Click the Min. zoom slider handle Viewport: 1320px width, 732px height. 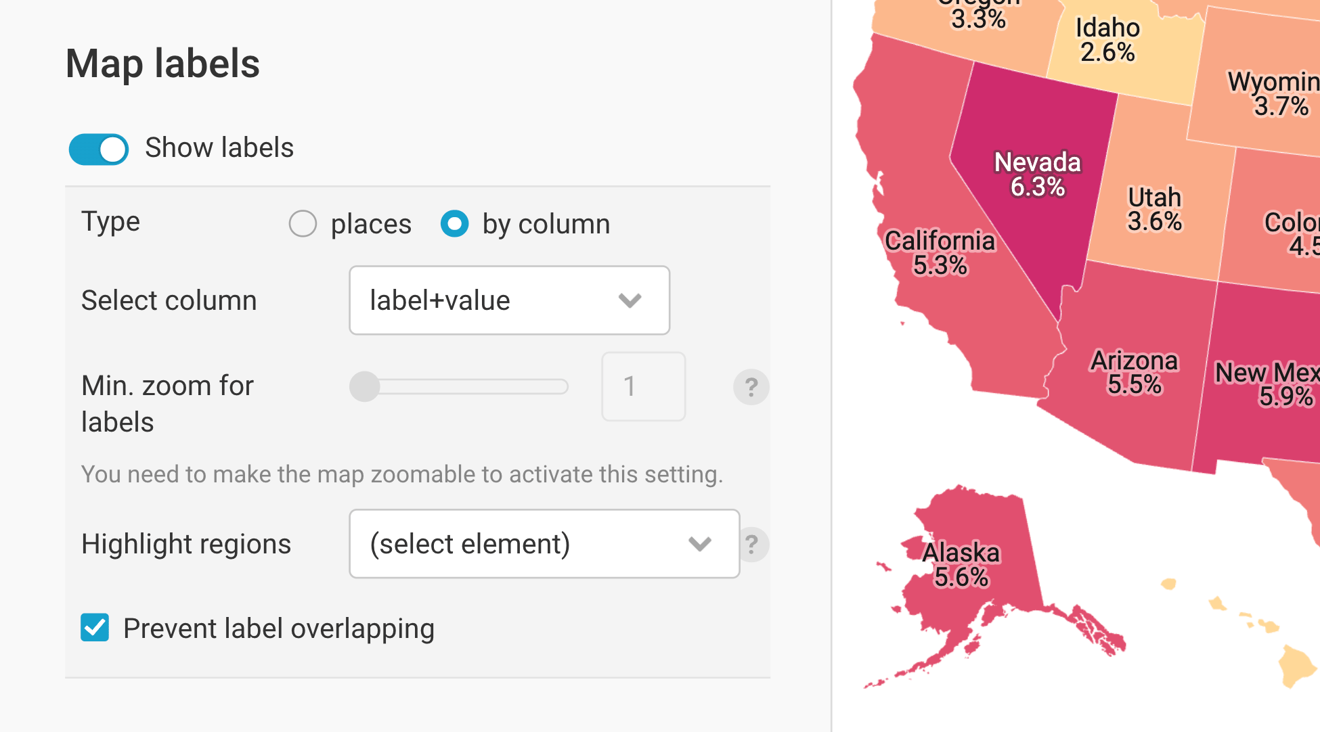tap(365, 387)
